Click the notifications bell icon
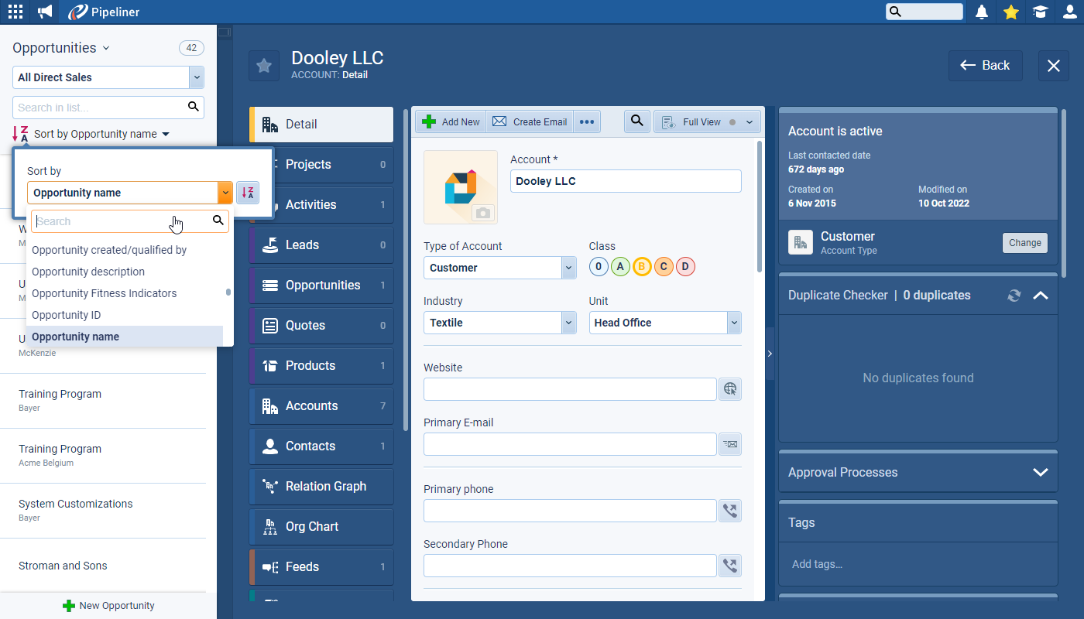Screen dimensions: 1084x619 (x=982, y=12)
